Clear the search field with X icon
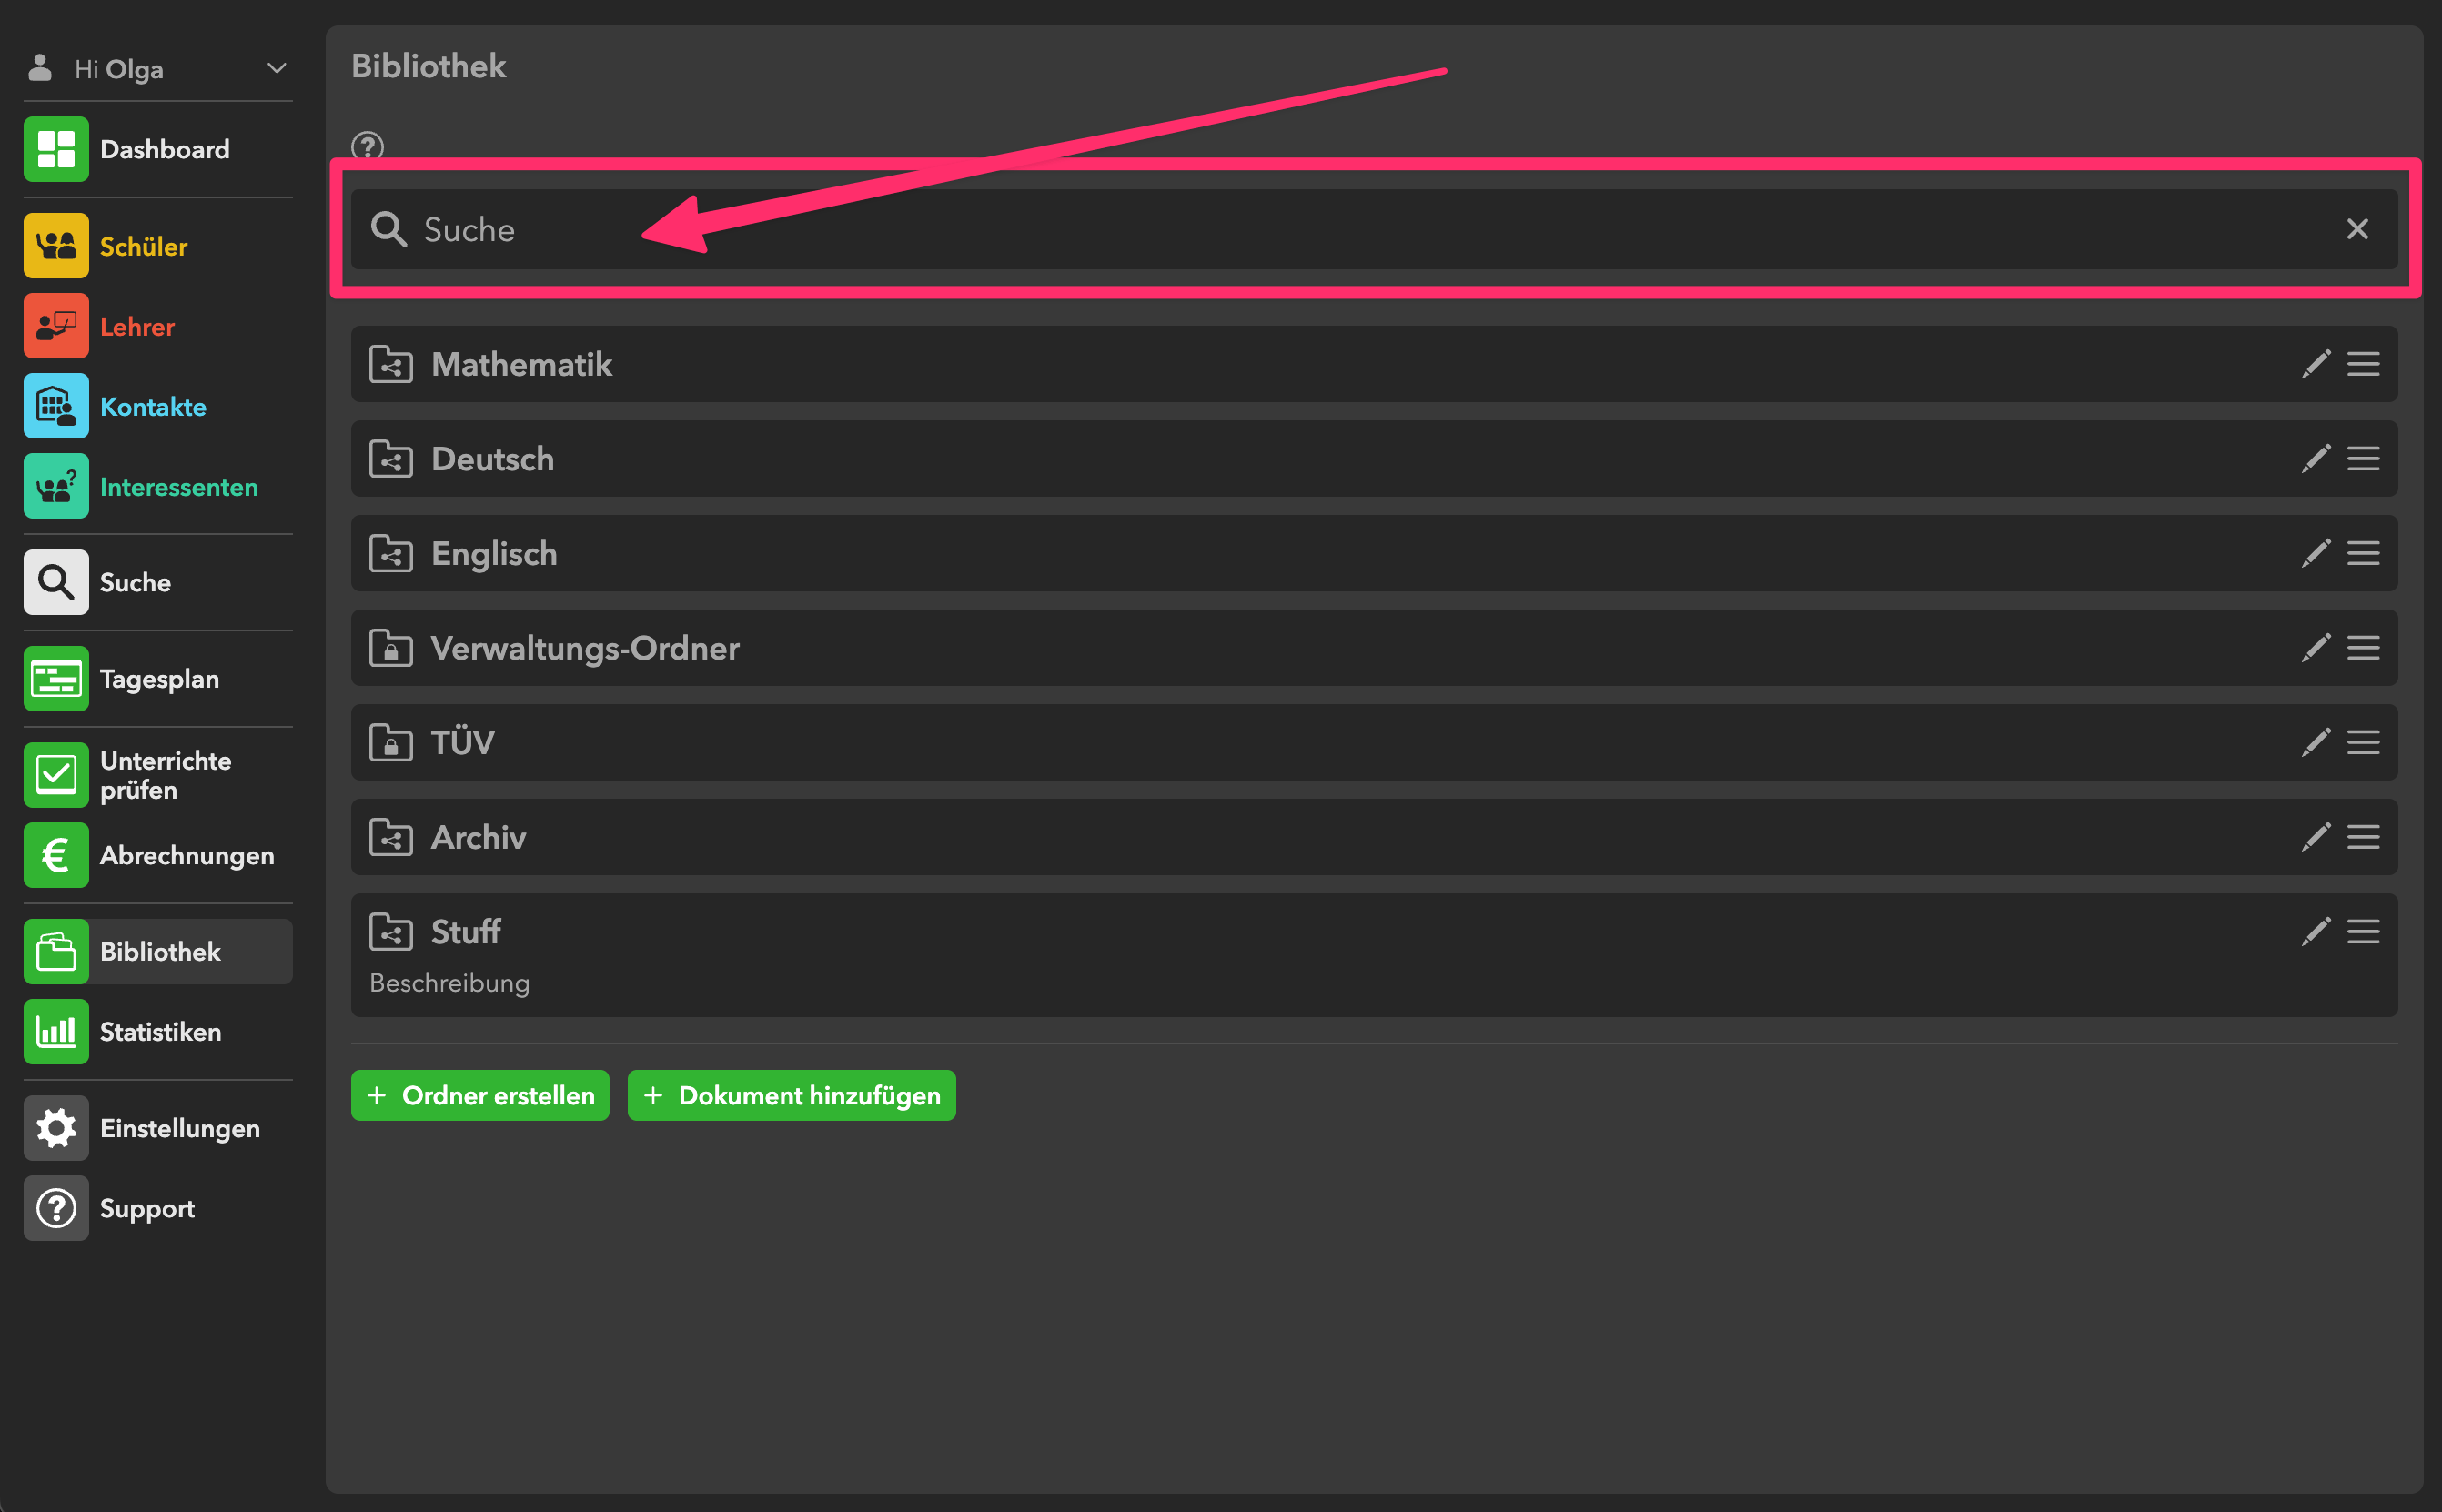 [2357, 229]
